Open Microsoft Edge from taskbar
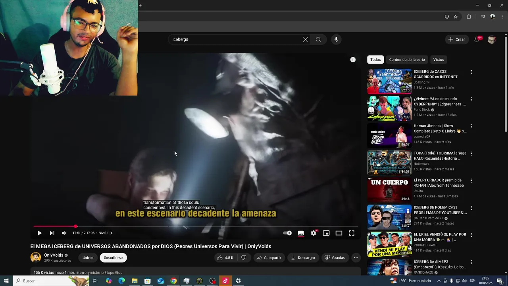Screen dimensions: 508x286 (121, 281)
